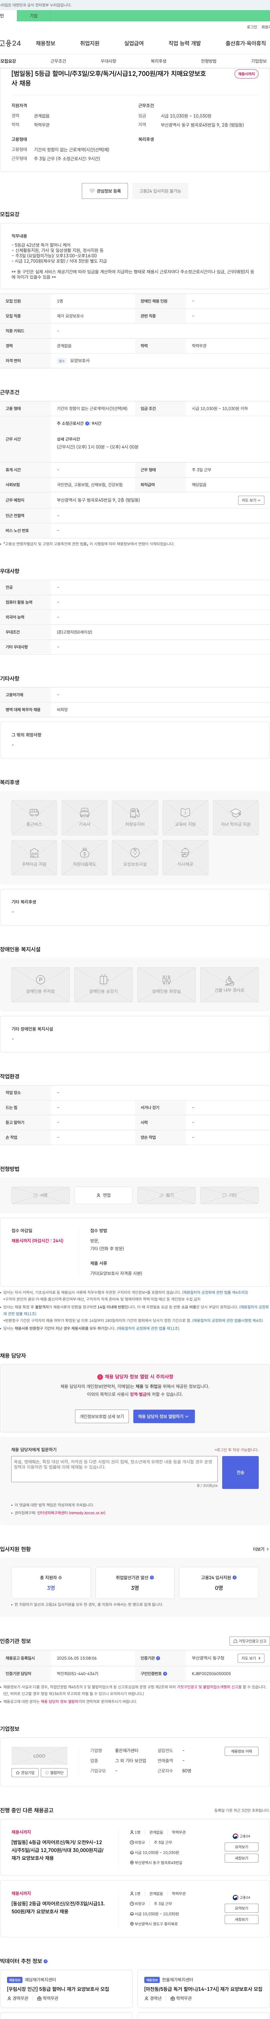Select the 면접 screening method tile

tap(103, 1195)
